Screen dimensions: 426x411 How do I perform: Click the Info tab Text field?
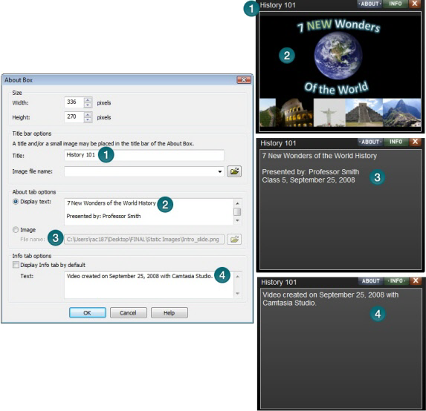tap(149, 285)
